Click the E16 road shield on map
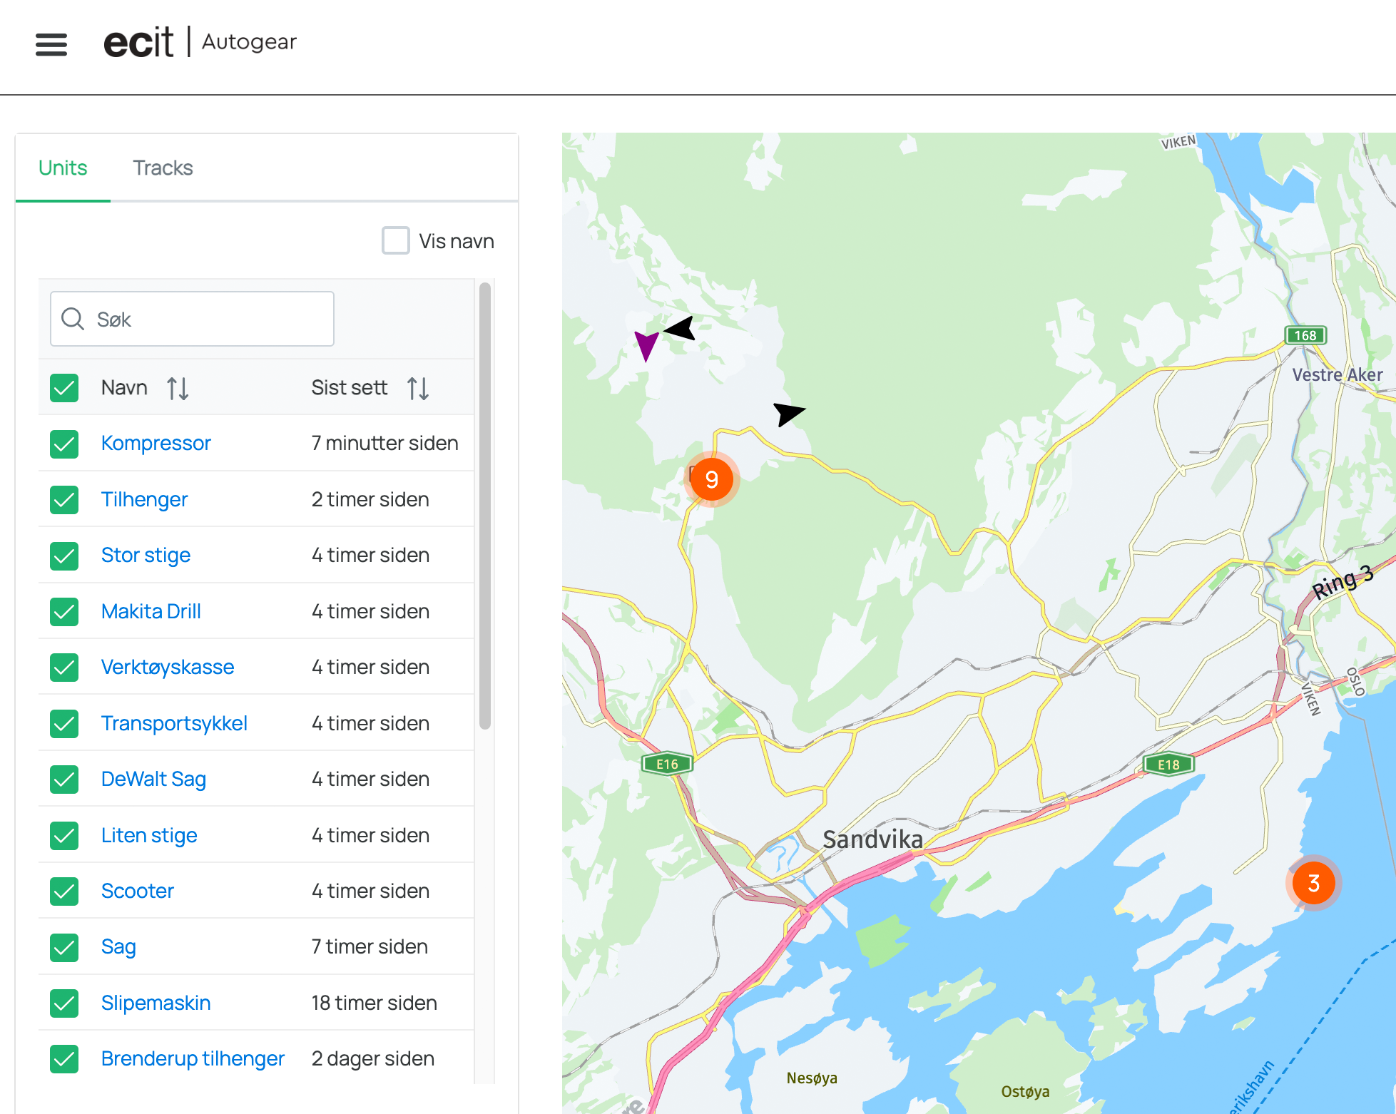The height and width of the screenshot is (1114, 1396). (667, 765)
